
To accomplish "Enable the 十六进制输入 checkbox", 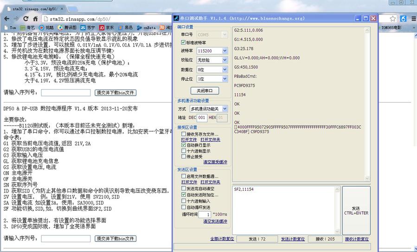I will pos(184,201).
